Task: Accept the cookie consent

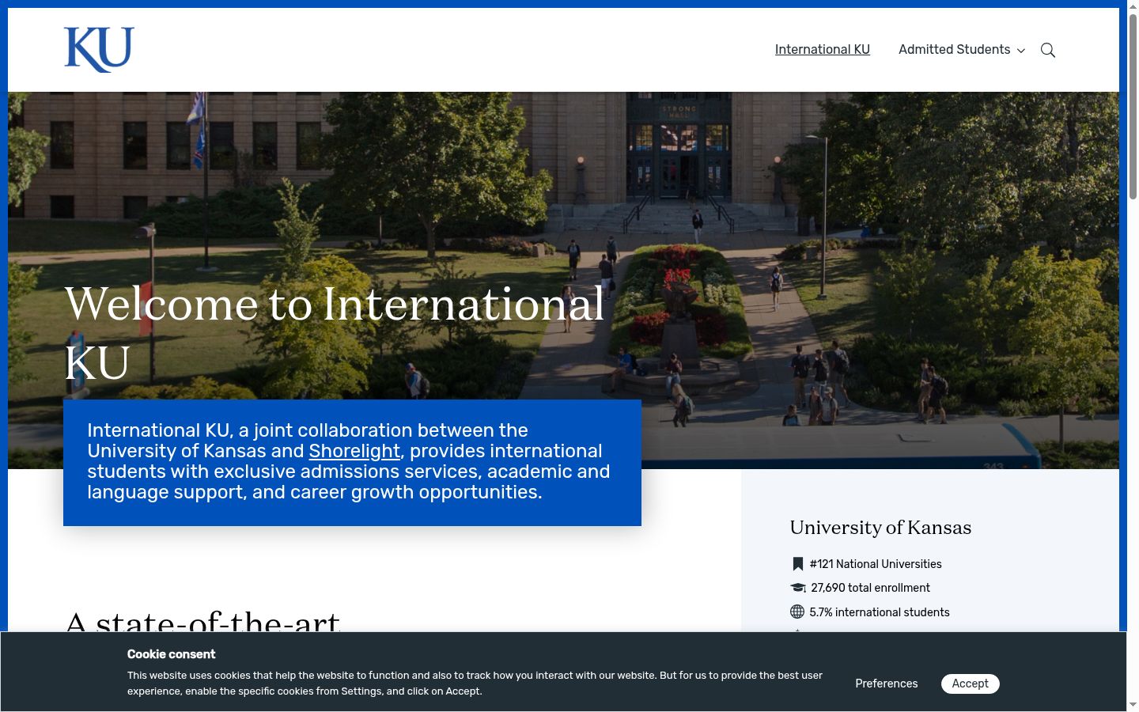Action: tap(971, 684)
